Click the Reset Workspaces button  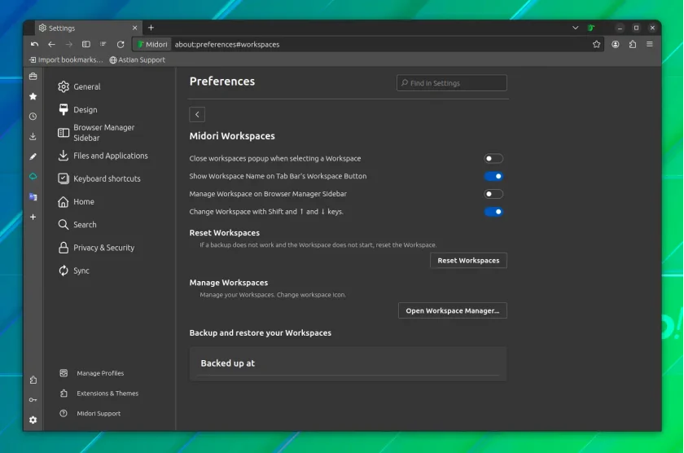coord(468,261)
